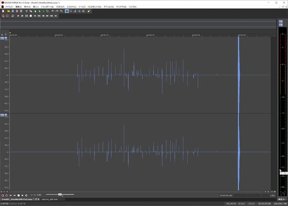Image resolution: width=288 pixels, height=206 pixels.
Task: Click the Paste icon in the toolbar
Action: [35, 11]
